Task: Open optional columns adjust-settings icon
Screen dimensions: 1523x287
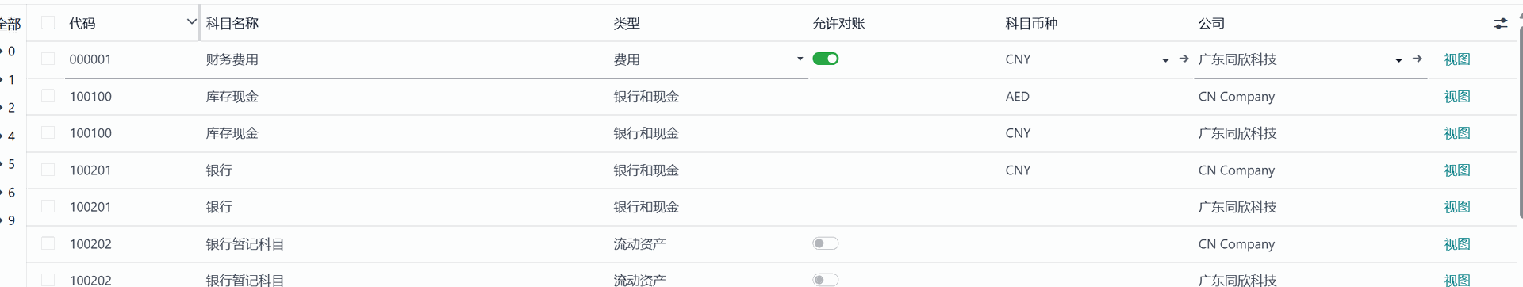Action: pos(1500,24)
